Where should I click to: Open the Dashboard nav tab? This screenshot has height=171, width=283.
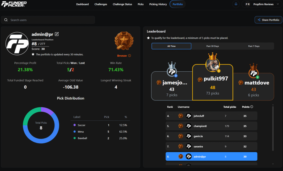pos(82,4)
